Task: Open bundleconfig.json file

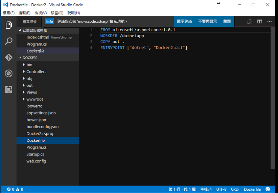Action: (x=48, y=127)
